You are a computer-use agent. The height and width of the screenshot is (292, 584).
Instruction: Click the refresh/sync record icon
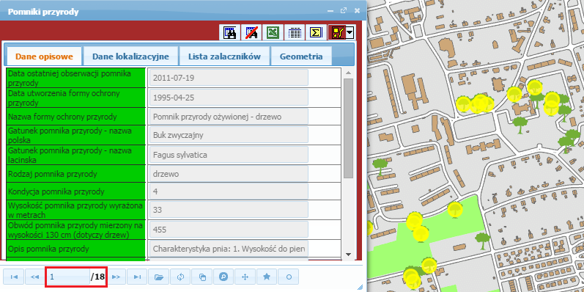point(181,277)
